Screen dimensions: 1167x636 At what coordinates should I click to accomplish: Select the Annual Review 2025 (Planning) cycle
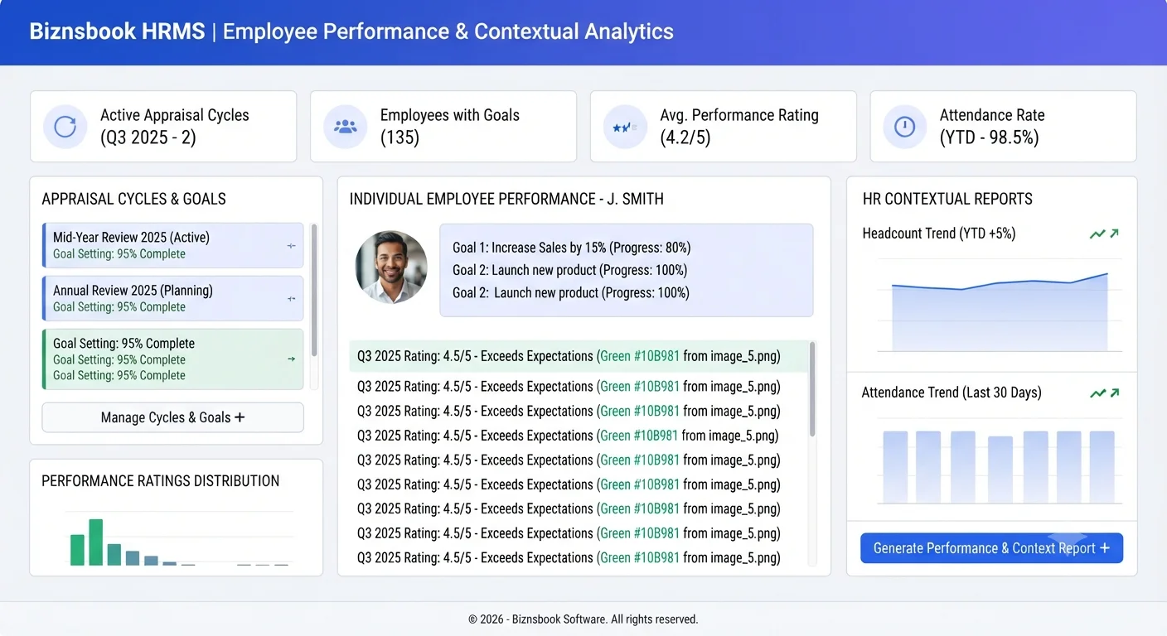pyautogui.click(x=172, y=298)
